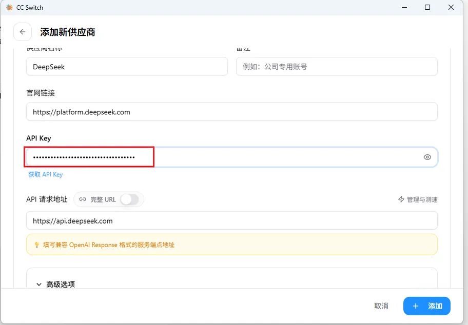Expand the 高级选项 section

(x=55, y=284)
